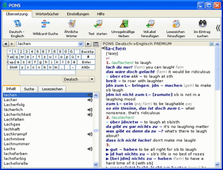
Task: Switch to the Inhalt tab
Action: pos(11,89)
